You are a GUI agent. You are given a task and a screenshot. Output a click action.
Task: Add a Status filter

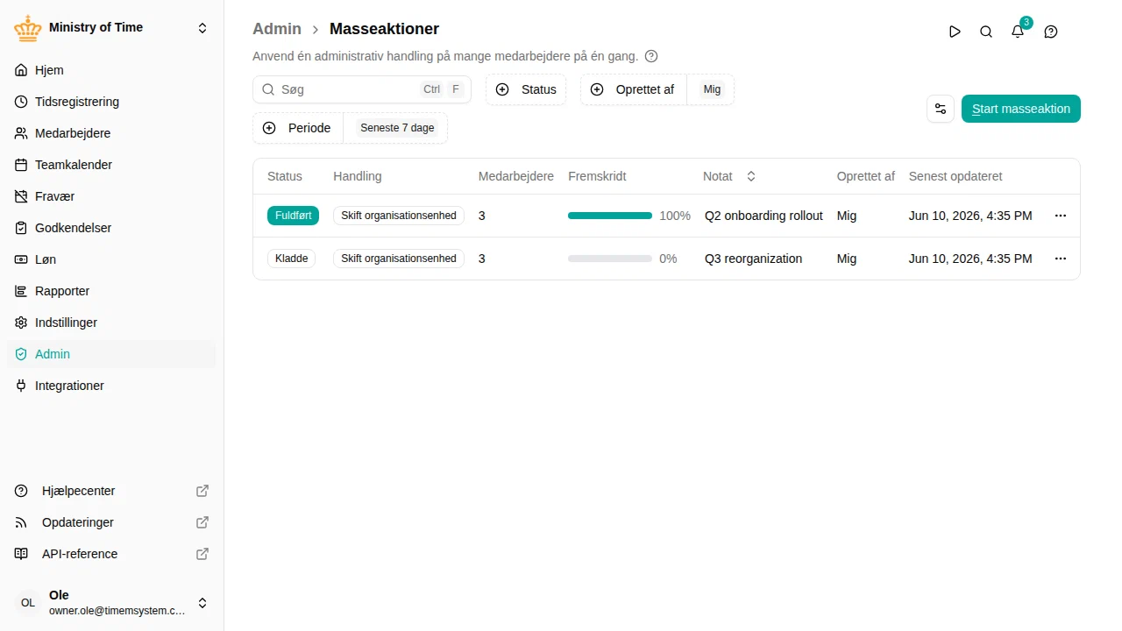526,89
